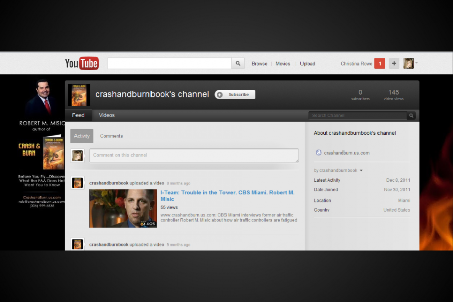The height and width of the screenshot is (302, 453).
Task: Click the '55 views' text under the video title
Action: pyautogui.click(x=169, y=207)
